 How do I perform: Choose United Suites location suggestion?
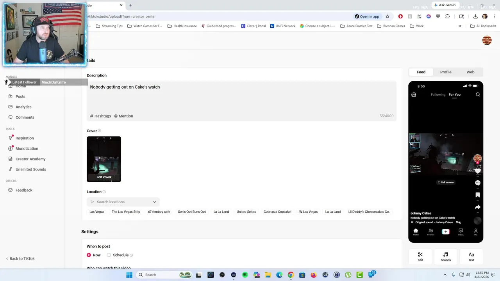click(x=246, y=212)
